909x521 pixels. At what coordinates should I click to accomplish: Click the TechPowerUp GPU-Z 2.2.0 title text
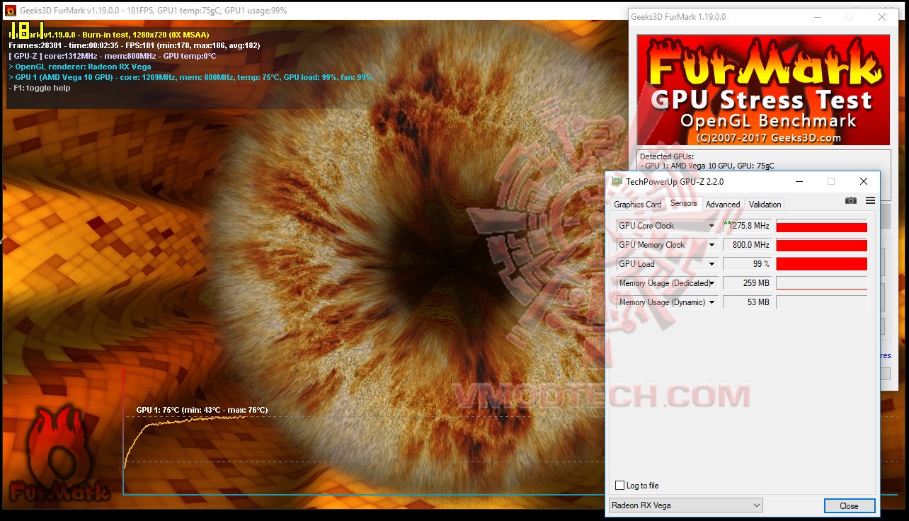coord(675,181)
